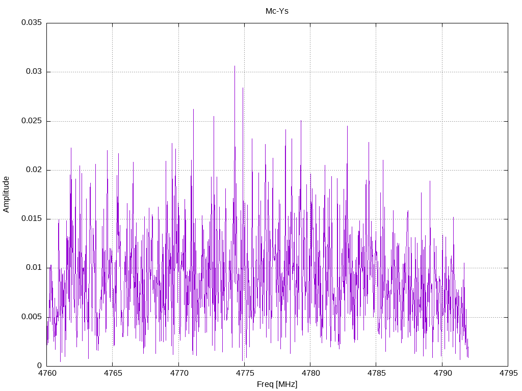Click the x-axis tick label 4790

pos(442,373)
